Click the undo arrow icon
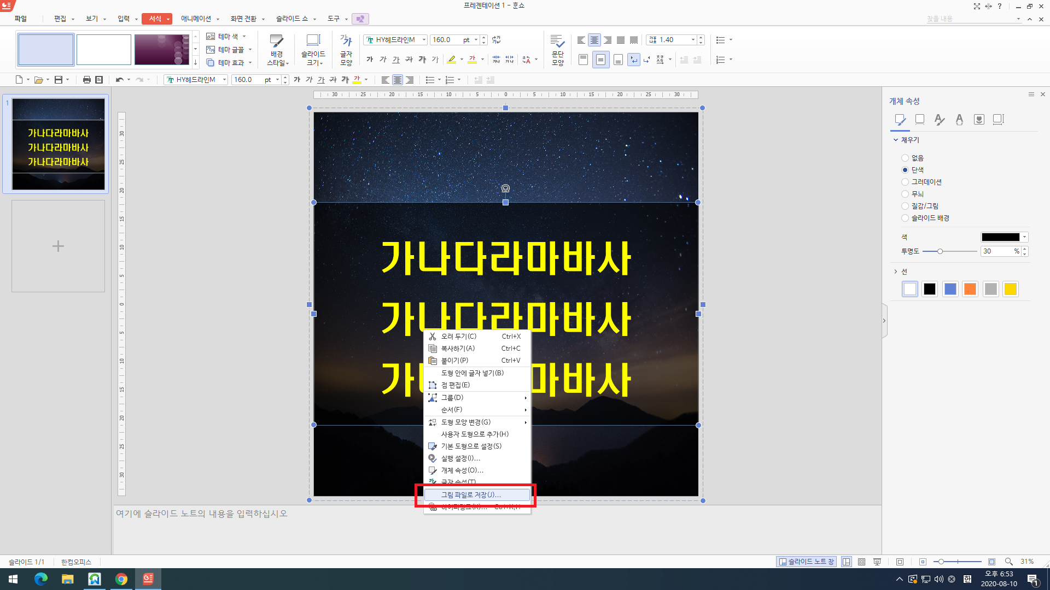 (x=119, y=80)
